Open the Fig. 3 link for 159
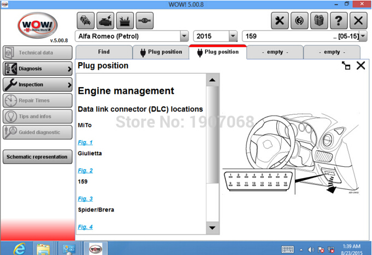 pos(85,199)
